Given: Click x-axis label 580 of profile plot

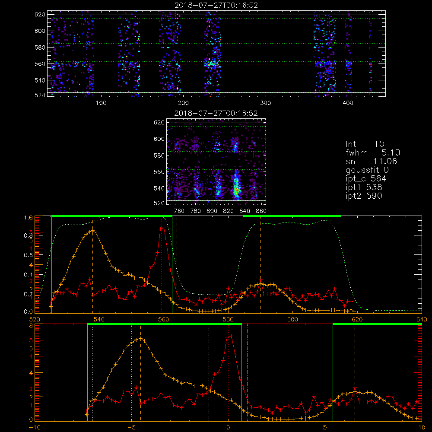Looking at the screenshot, I should point(228,319).
